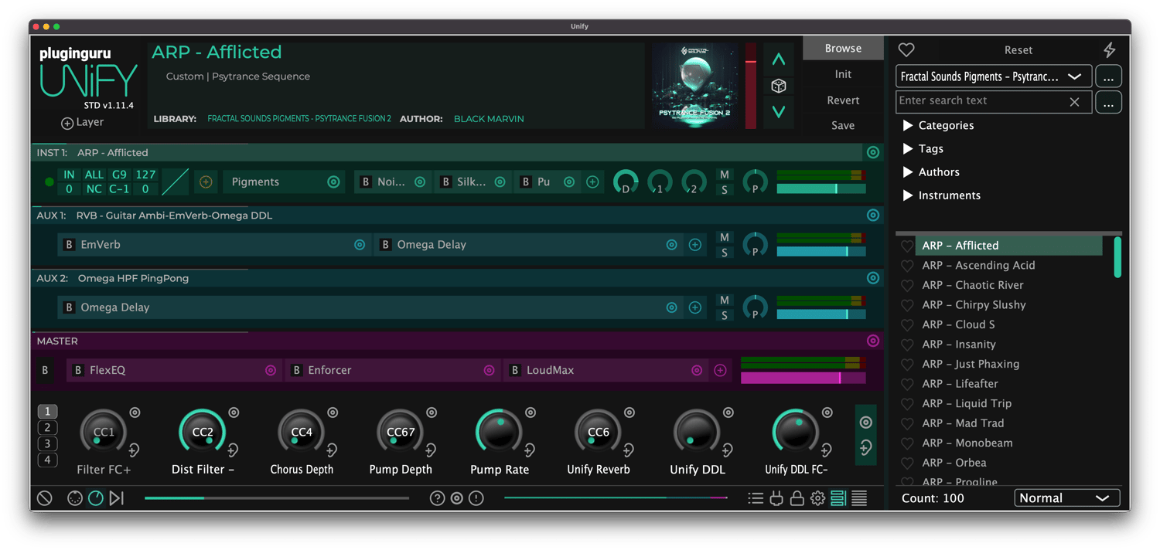This screenshot has width=1160, height=550.
Task: Click the padlock icon in footer
Action: coord(797,498)
